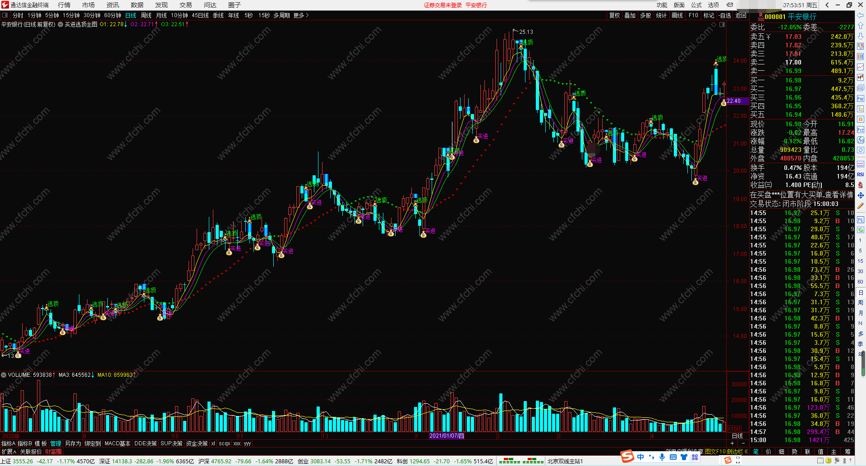
Task: Click the Fi2 icon in right sidebar
Action: 861,130
